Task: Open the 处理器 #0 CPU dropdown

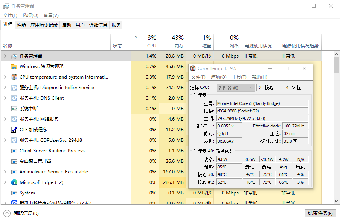Action: coord(236,88)
